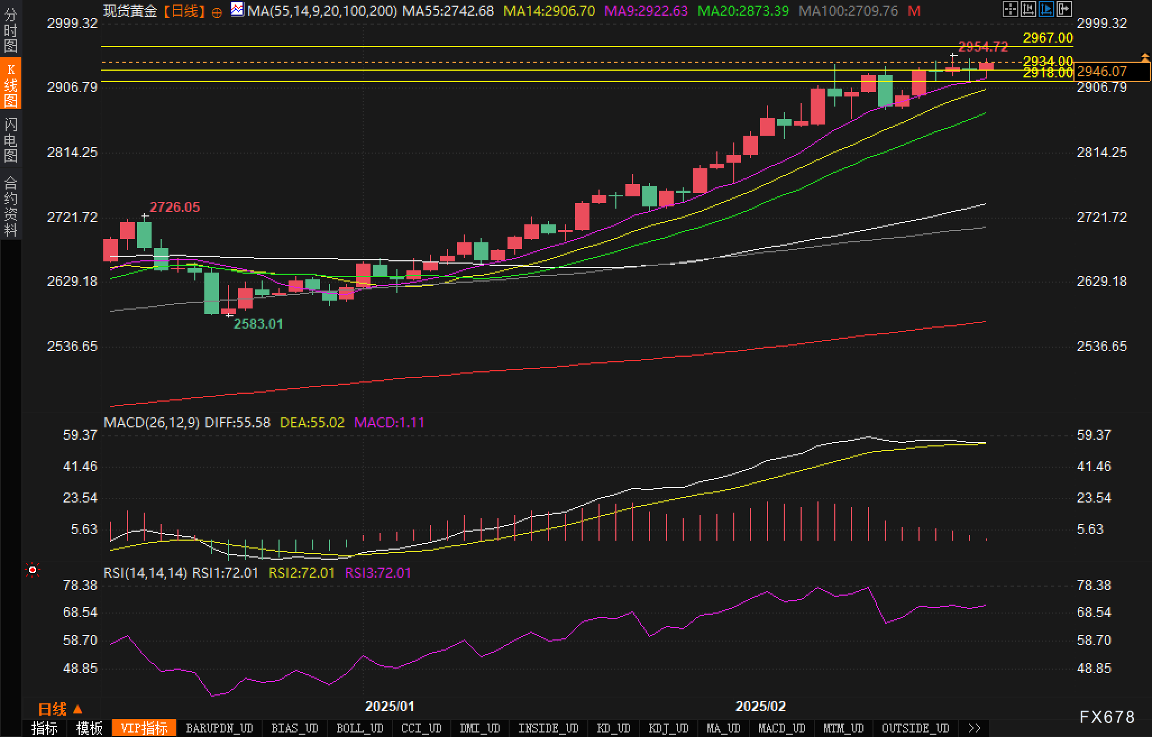Select the K线图 sidebar view

point(11,84)
